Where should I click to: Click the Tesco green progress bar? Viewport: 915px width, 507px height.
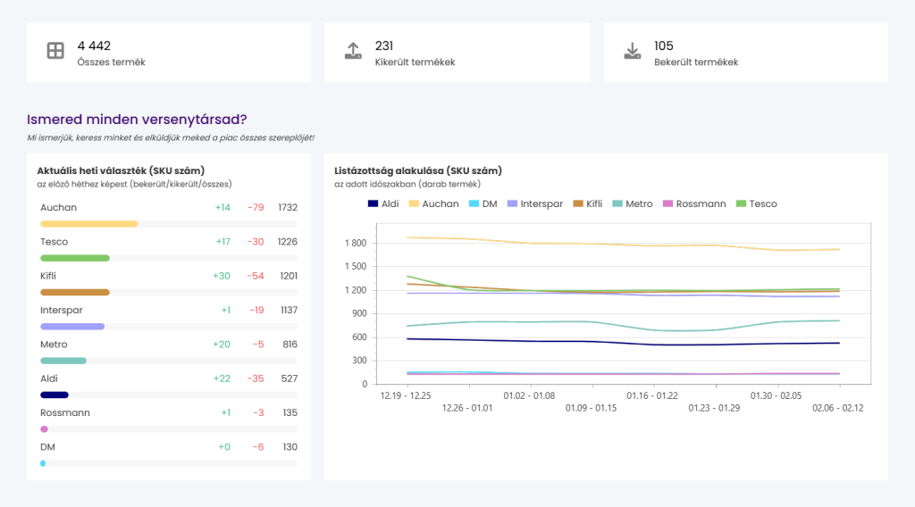point(75,258)
